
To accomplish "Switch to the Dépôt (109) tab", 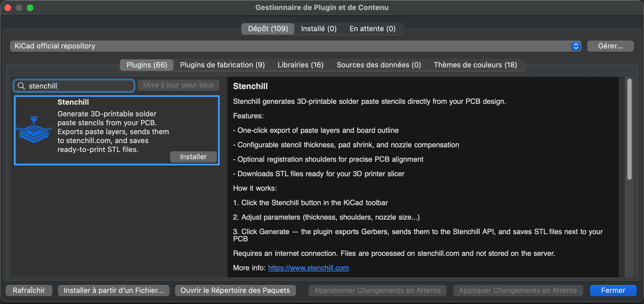I will [268, 29].
